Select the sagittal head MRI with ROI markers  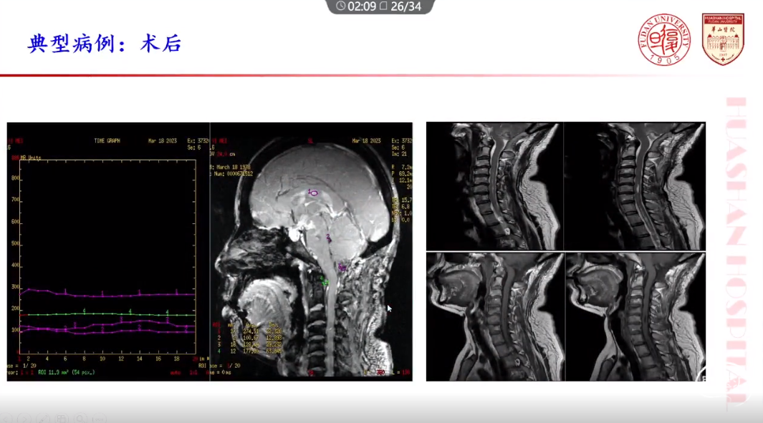click(x=311, y=251)
